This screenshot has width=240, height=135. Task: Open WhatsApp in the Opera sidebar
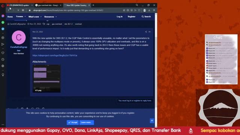pos(3,22)
